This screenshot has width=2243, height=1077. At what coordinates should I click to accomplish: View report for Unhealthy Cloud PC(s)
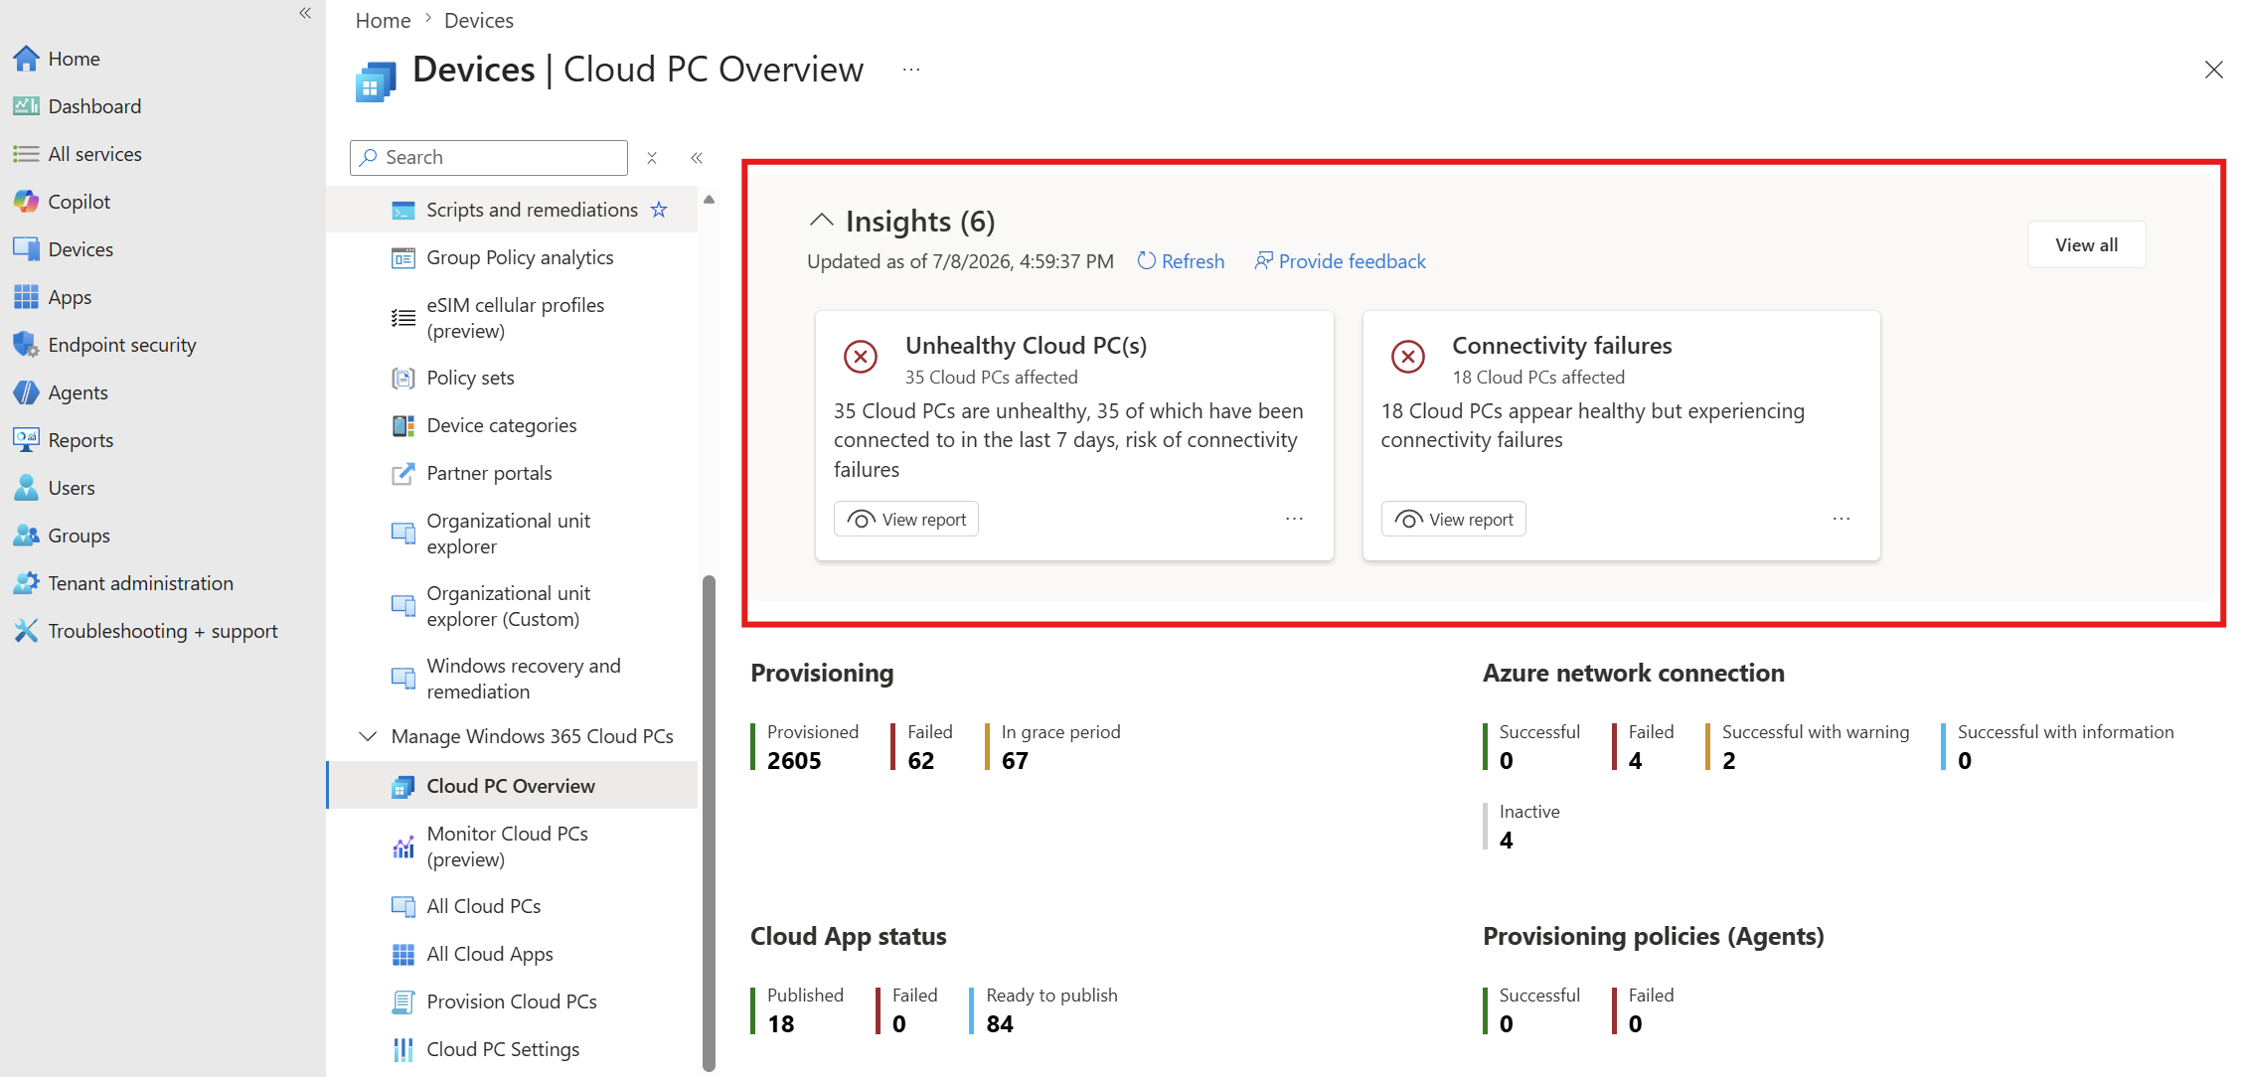(906, 520)
